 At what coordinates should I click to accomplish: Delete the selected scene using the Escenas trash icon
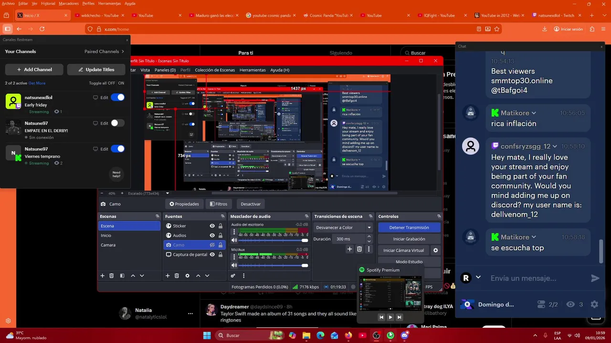pyautogui.click(x=112, y=275)
